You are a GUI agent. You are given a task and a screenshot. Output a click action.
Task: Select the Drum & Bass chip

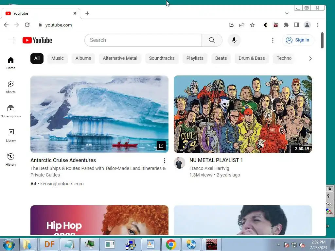[252, 59]
